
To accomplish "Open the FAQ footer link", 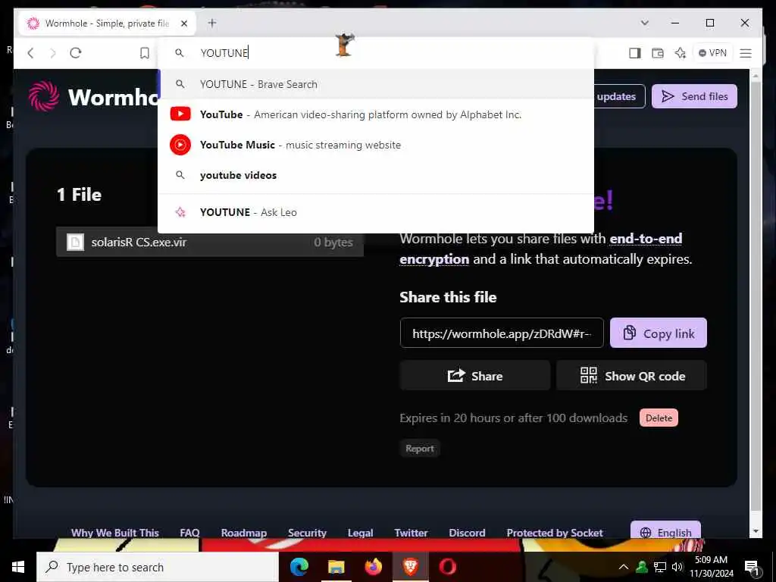I will (x=189, y=533).
